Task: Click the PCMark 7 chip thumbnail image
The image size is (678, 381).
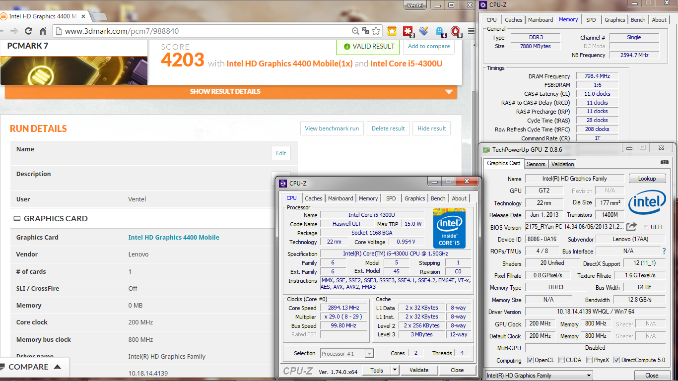Action: pyautogui.click(x=74, y=70)
